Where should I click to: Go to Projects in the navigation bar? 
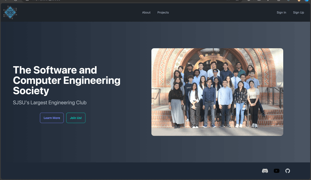(163, 12)
